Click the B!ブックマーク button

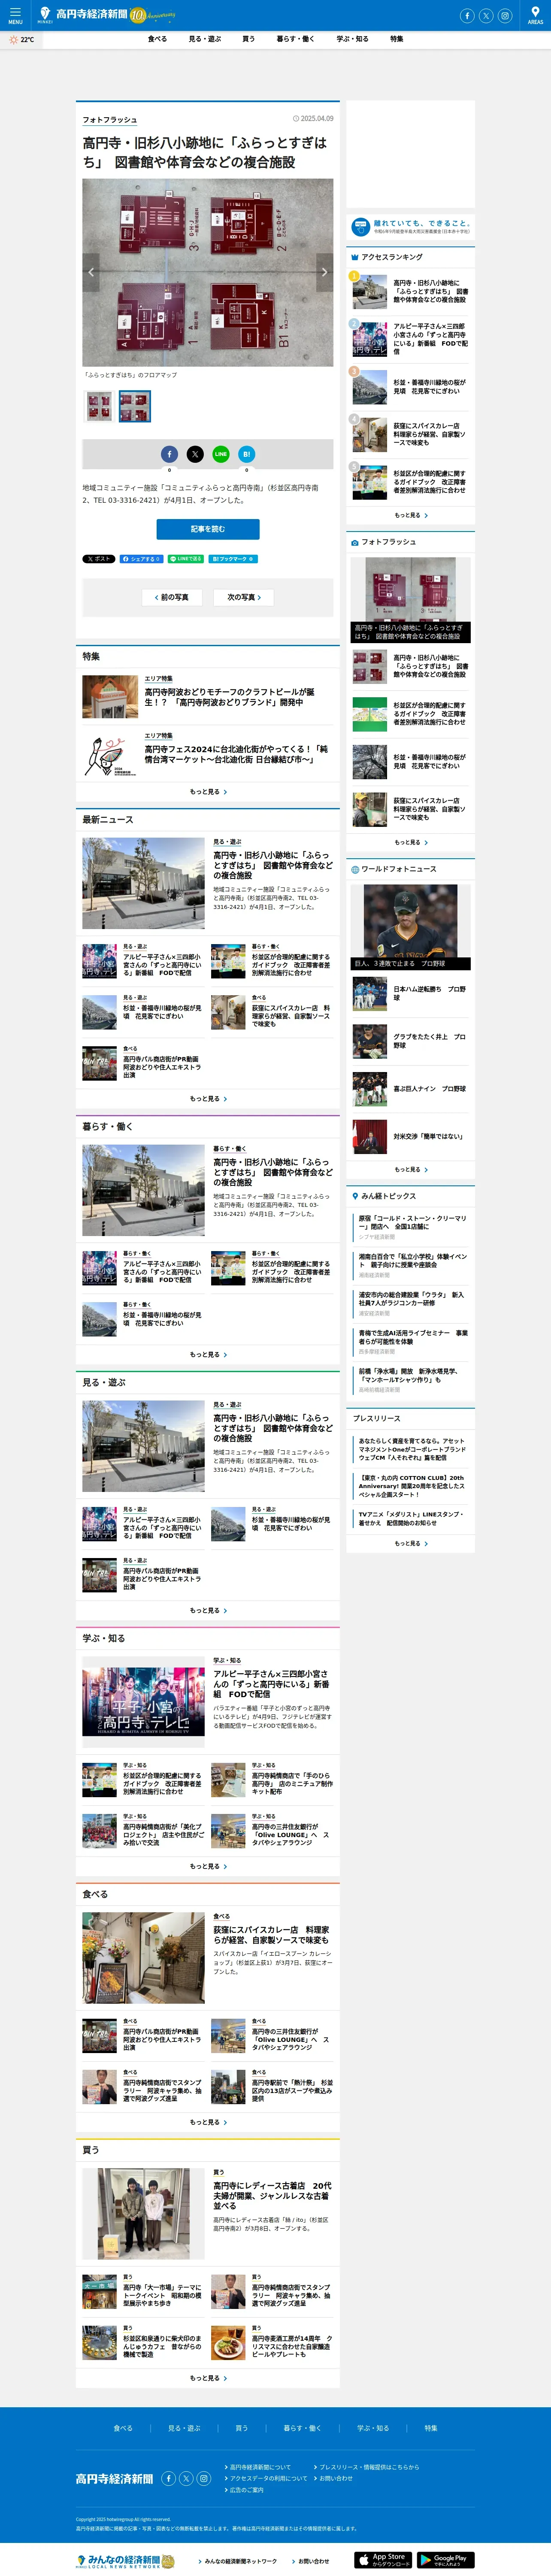point(234,559)
